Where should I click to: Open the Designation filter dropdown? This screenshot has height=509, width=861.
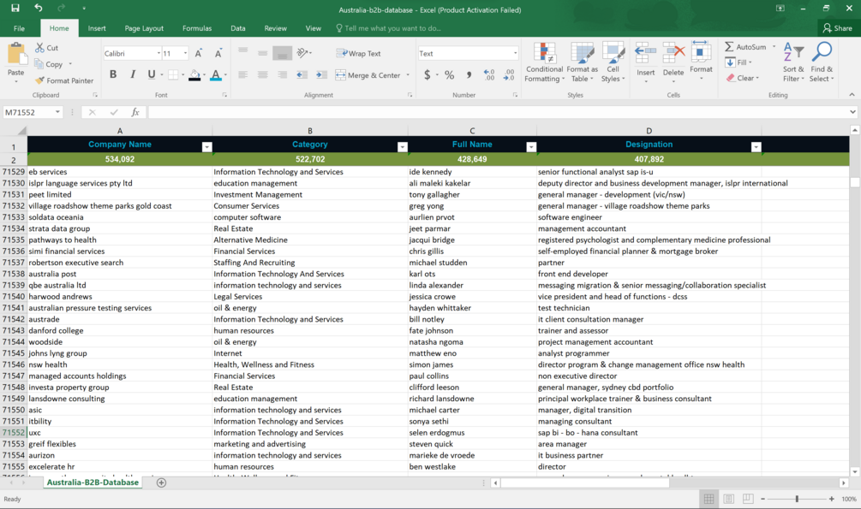tap(756, 147)
